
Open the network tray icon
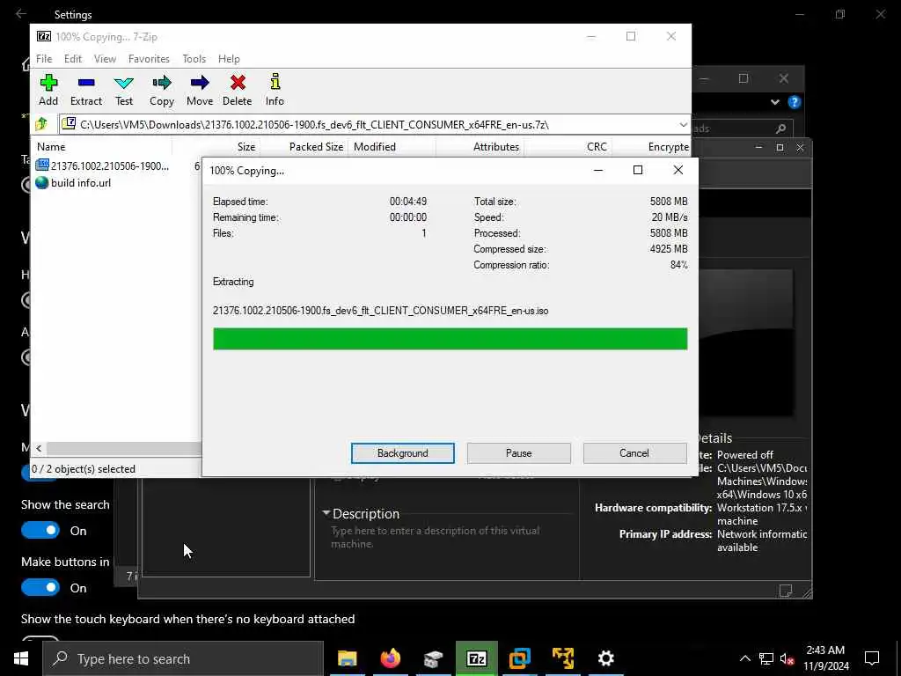pyautogui.click(x=766, y=658)
